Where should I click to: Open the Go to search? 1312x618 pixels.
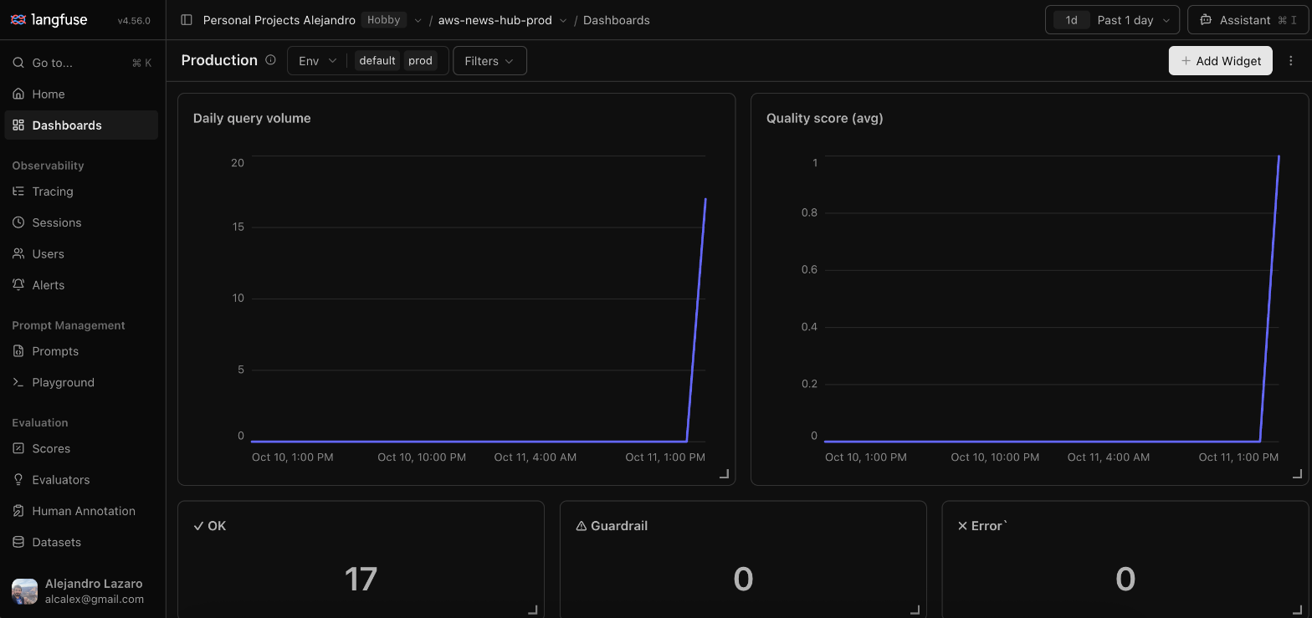coord(82,63)
